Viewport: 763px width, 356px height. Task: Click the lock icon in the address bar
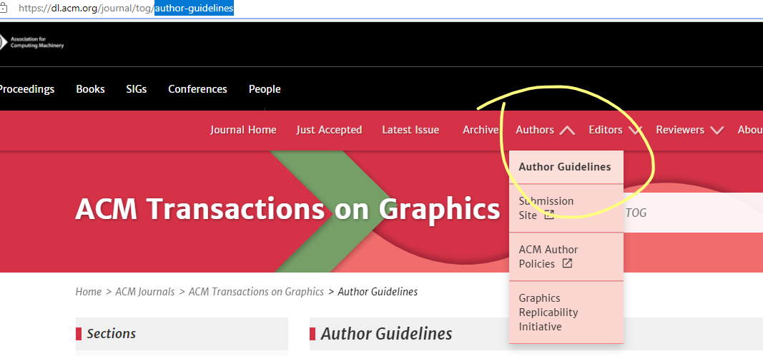coord(2,9)
